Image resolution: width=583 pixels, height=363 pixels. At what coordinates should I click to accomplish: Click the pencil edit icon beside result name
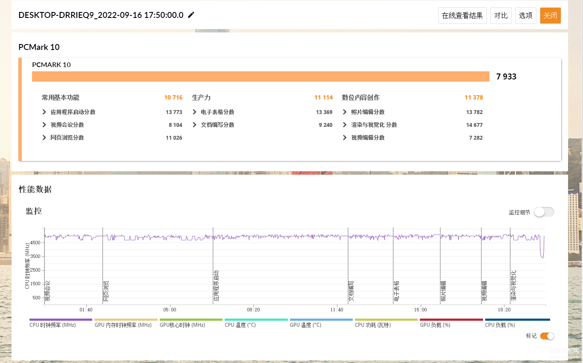(191, 15)
